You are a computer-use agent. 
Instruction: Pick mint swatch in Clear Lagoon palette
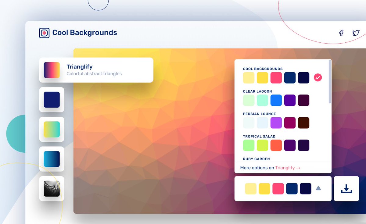pyautogui.click(x=263, y=100)
